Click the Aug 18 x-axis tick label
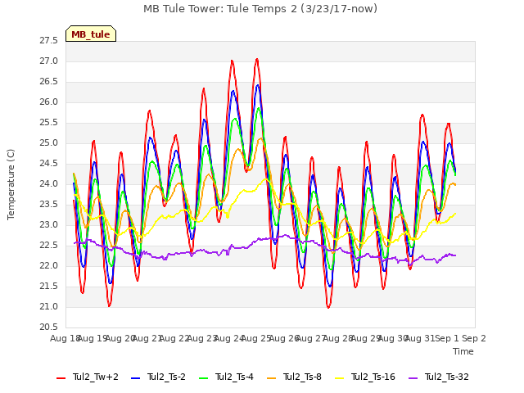Screen dimensions: 524x393 [x=65, y=338]
